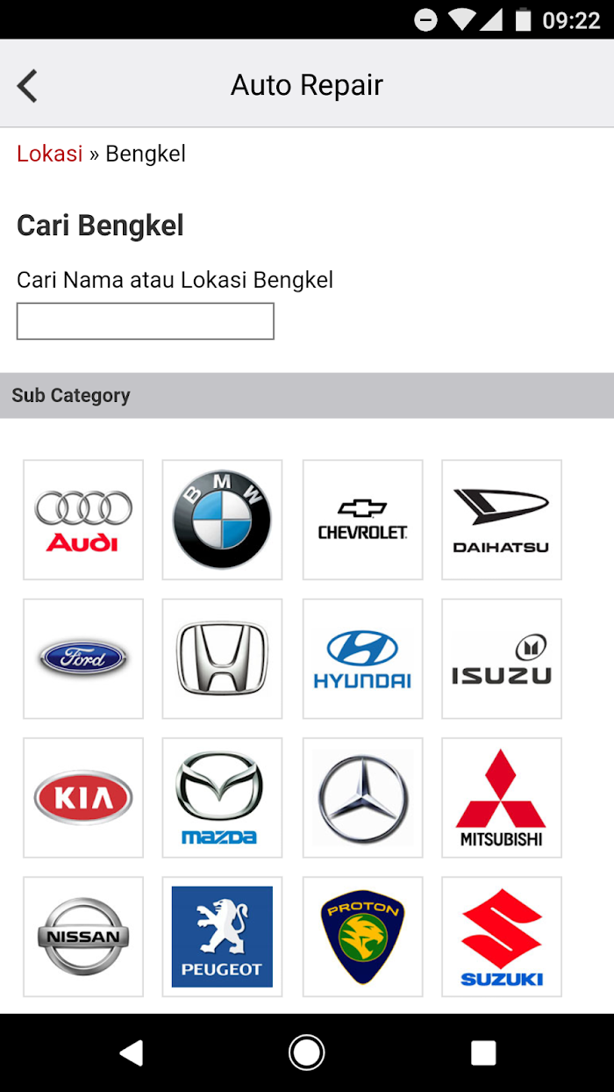Select the KIA red logo
The image size is (614, 1092).
(x=83, y=797)
